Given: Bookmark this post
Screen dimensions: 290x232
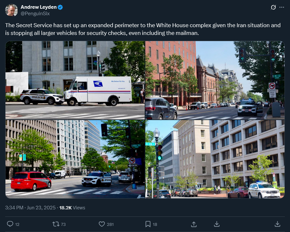Looking at the screenshot, I should click(148, 224).
